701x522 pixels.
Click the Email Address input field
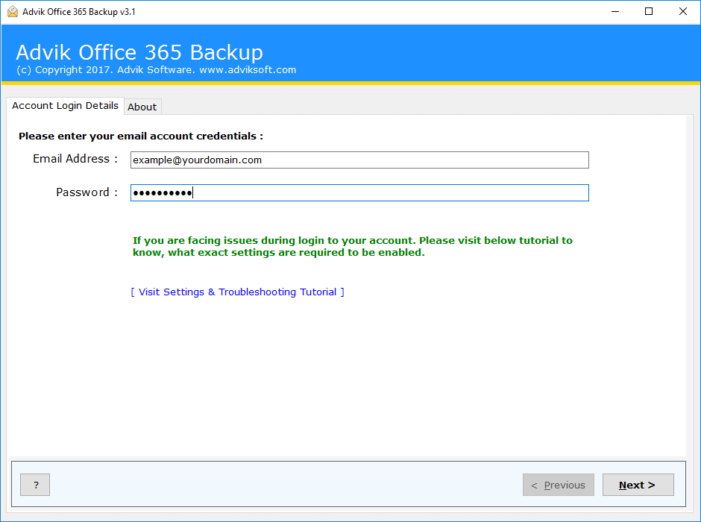359,160
